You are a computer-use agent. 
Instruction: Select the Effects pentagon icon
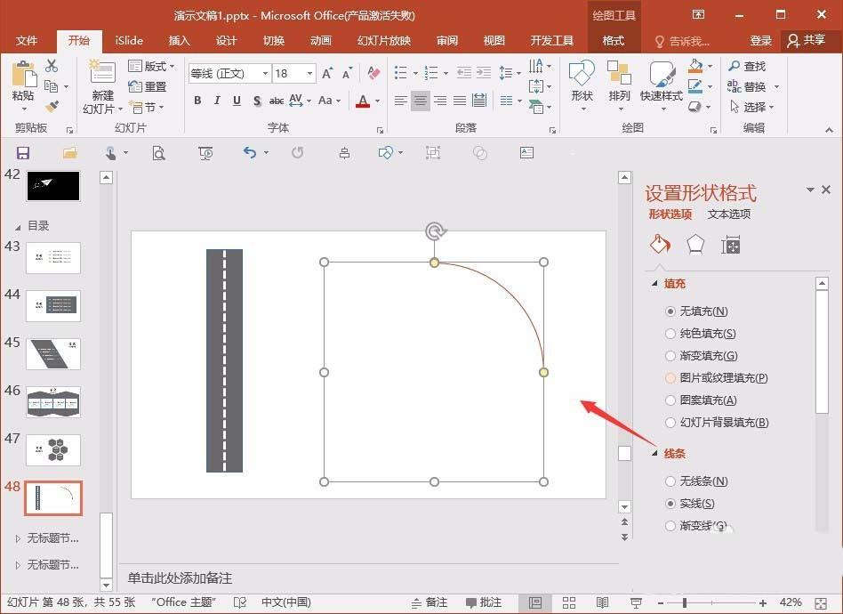coord(694,244)
